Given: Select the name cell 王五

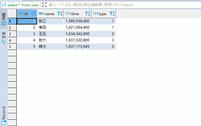Looking at the screenshot, I should pos(50,34).
